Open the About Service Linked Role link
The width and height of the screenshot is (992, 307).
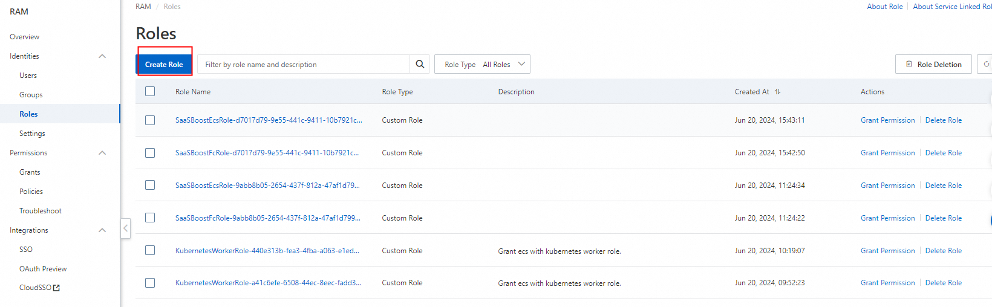pyautogui.click(x=952, y=7)
